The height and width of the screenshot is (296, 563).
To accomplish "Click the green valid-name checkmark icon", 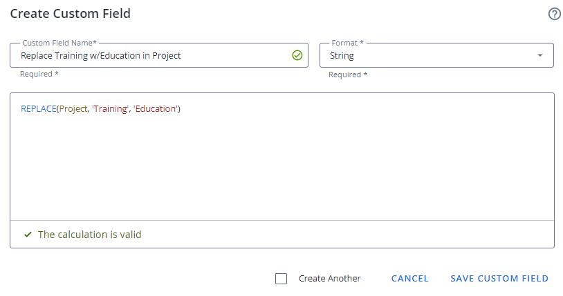I will (297, 55).
